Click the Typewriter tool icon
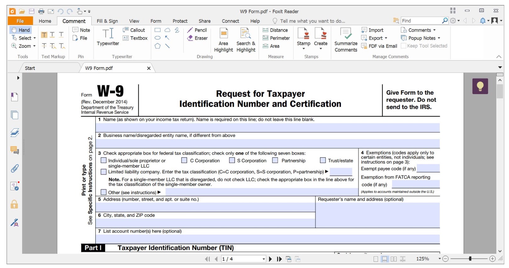 [108, 33]
